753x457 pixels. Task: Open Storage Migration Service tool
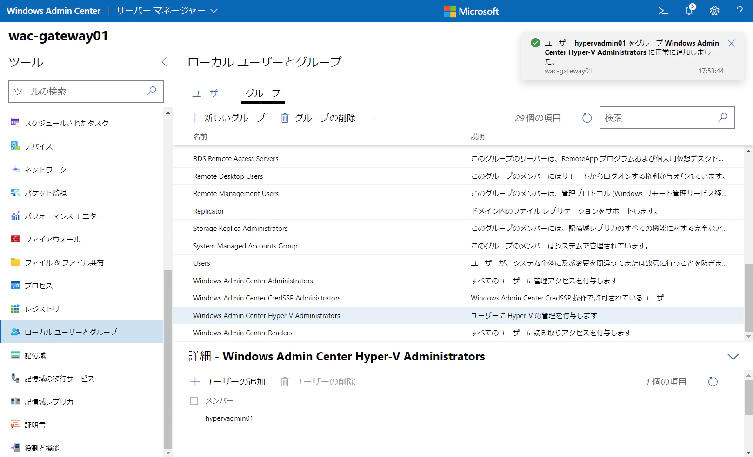pyautogui.click(x=82, y=379)
